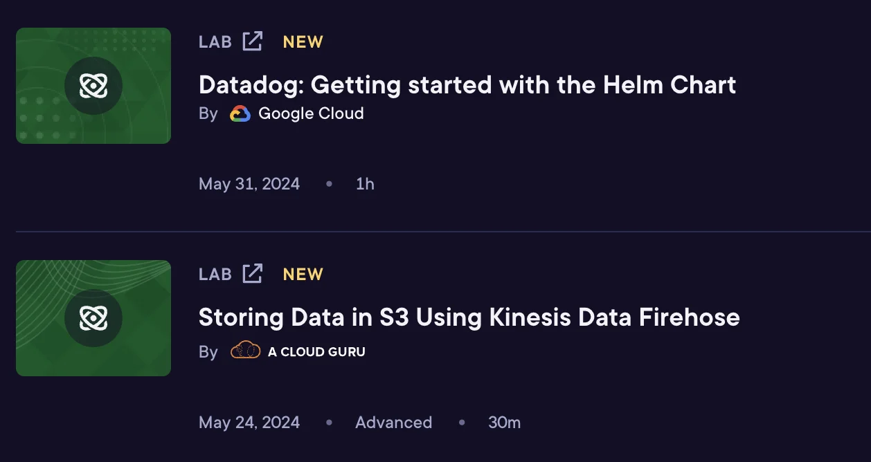Screen dimensions: 871x462
Task: Click the atom icon on the Kinesis thumbnail
Action: pos(93,318)
